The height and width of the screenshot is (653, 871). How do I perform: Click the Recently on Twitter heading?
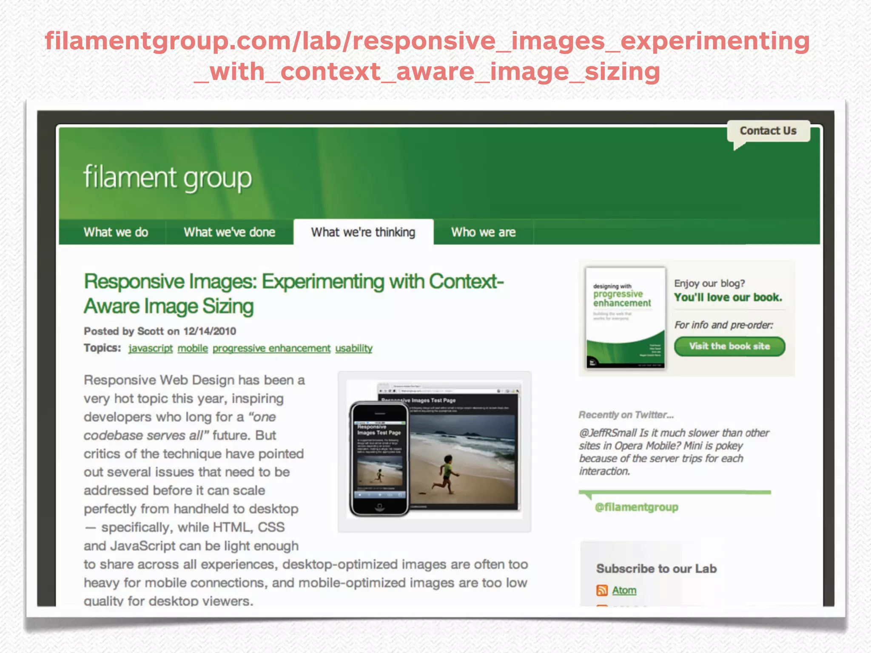pos(626,415)
